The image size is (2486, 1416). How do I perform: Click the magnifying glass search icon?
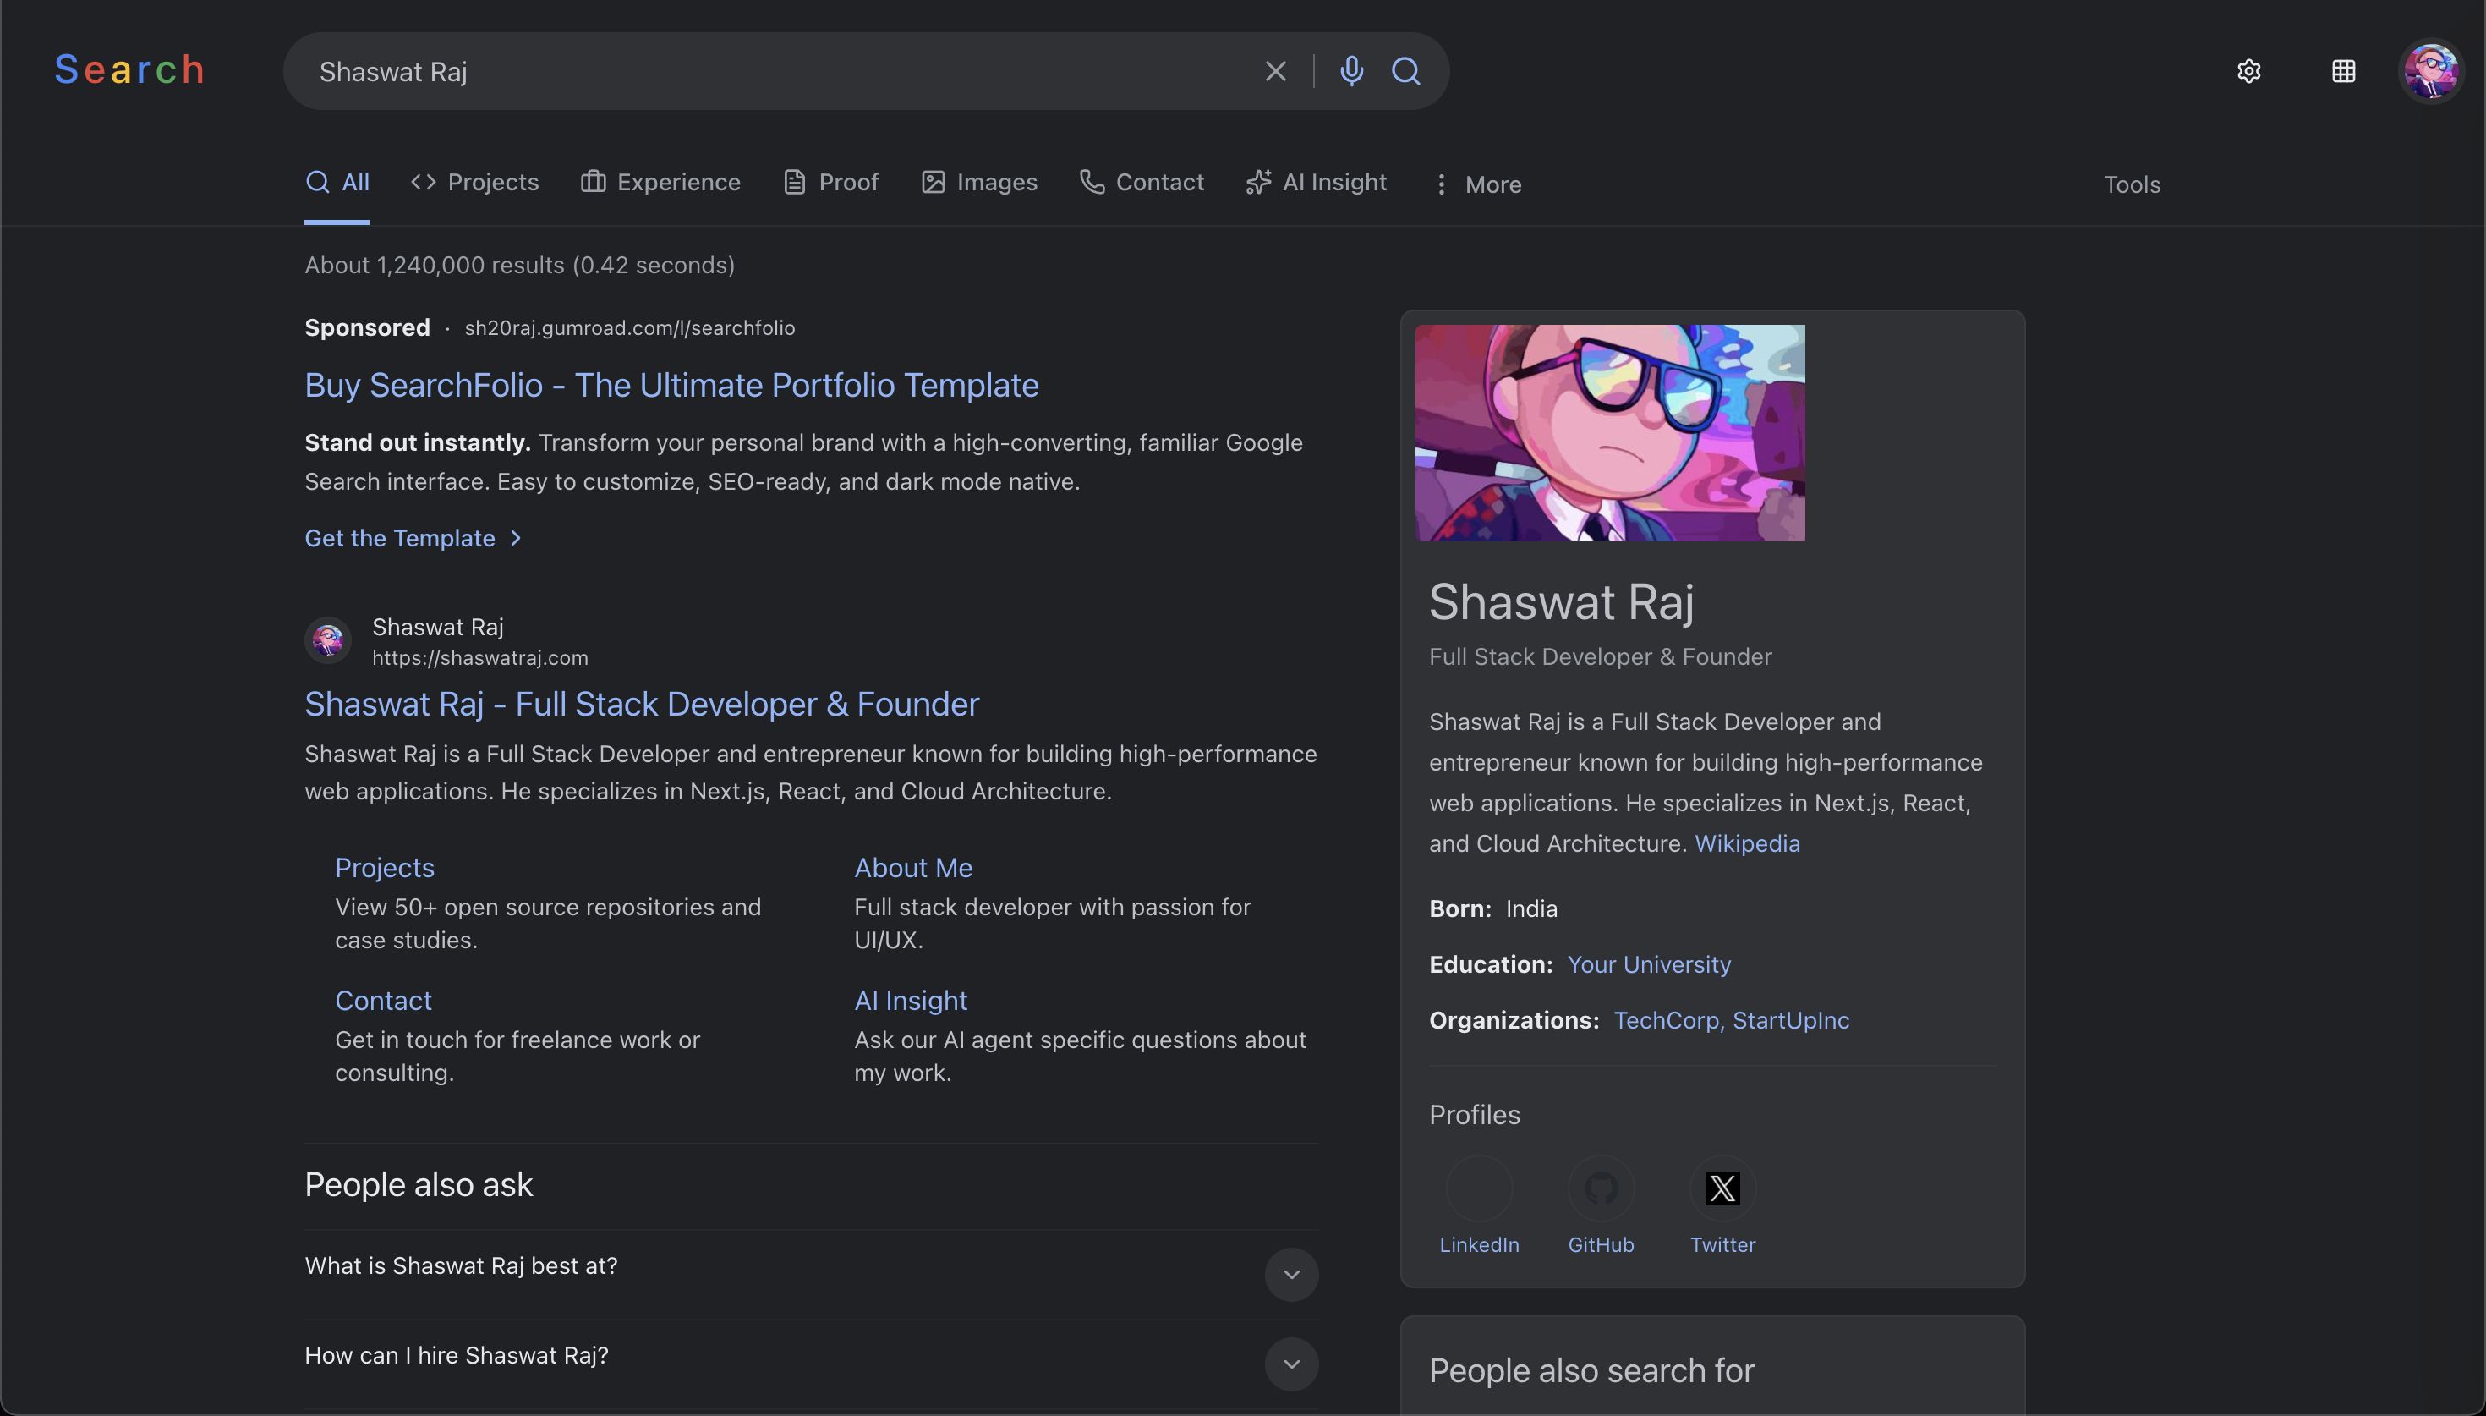tap(1406, 71)
